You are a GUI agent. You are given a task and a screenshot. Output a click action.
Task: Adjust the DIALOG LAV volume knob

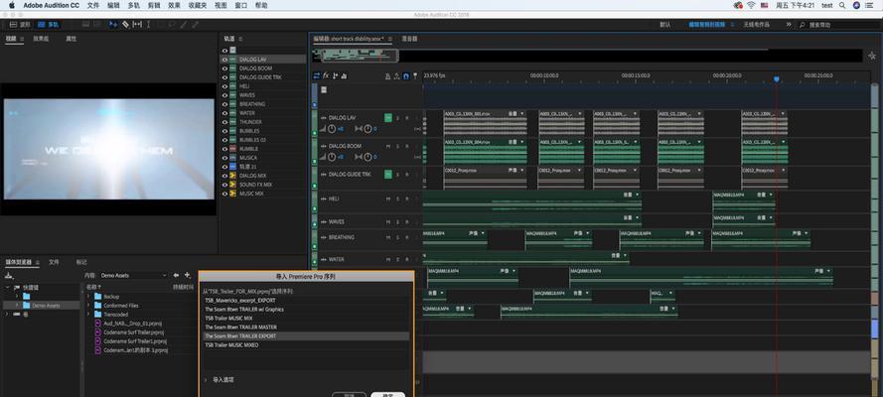tap(332, 129)
